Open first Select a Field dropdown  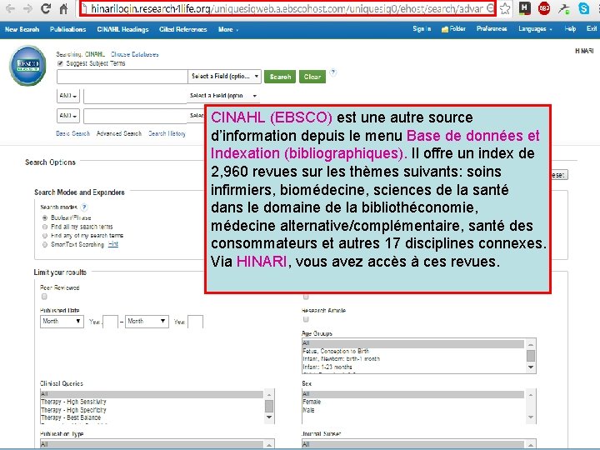225,77
